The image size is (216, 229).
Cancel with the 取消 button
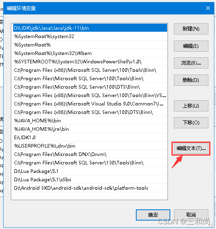tap(191, 215)
